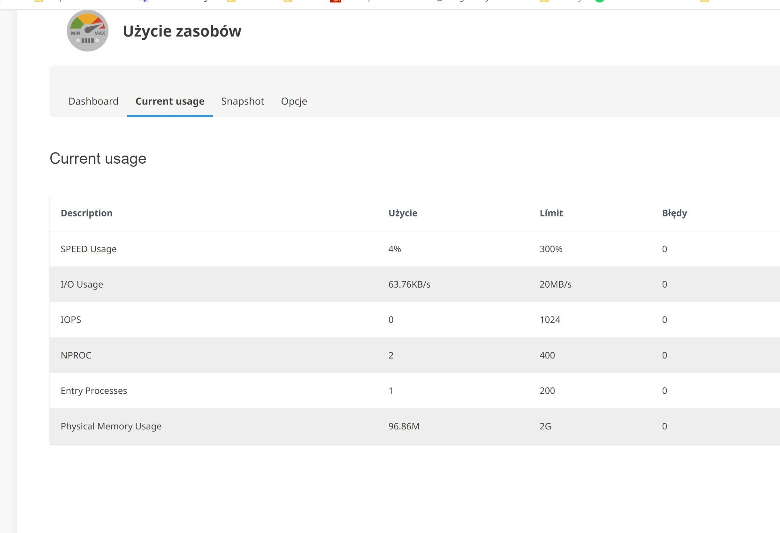780x533 pixels.
Task: Select the Entry Processes row label
Action: pos(94,391)
